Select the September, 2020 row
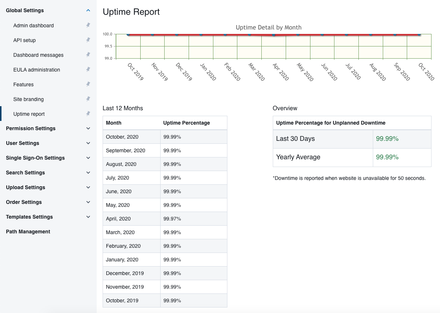This screenshot has height=313, width=440. (x=165, y=150)
